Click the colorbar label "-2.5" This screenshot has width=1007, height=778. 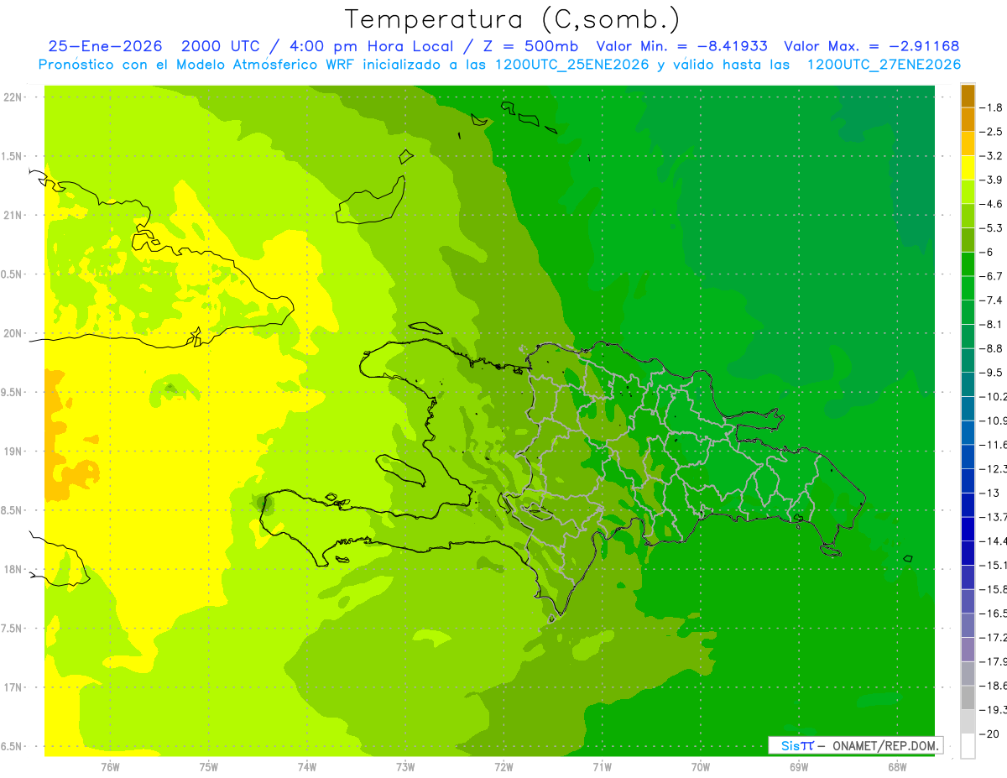(991, 132)
